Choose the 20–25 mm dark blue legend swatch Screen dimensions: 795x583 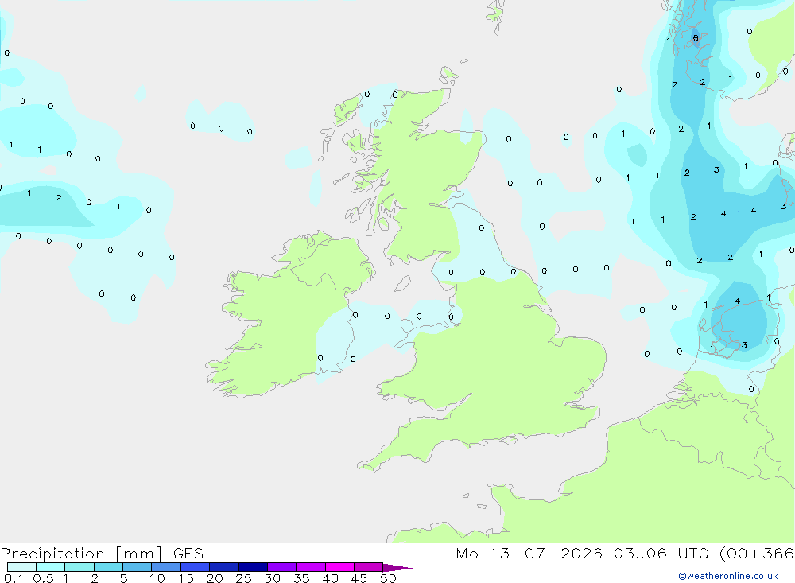pos(223,567)
